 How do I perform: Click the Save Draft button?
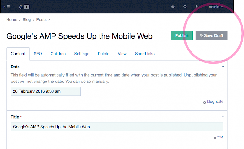tap(211, 35)
